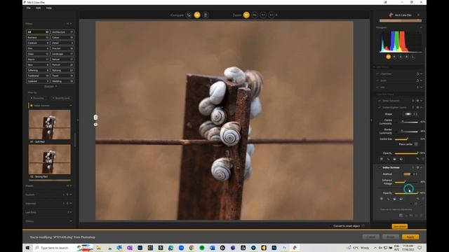This screenshot has width=449, height=252.
Task: Reset the ClearView filter
Action: [417, 74]
